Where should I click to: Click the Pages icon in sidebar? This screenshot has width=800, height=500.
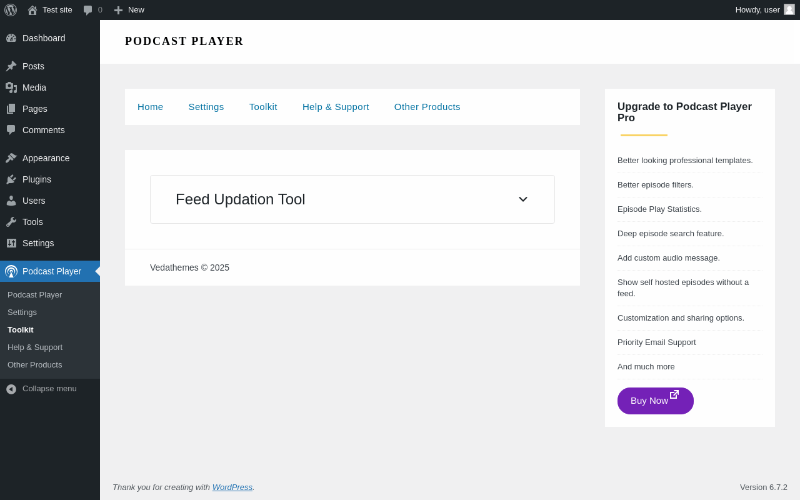pos(11,109)
